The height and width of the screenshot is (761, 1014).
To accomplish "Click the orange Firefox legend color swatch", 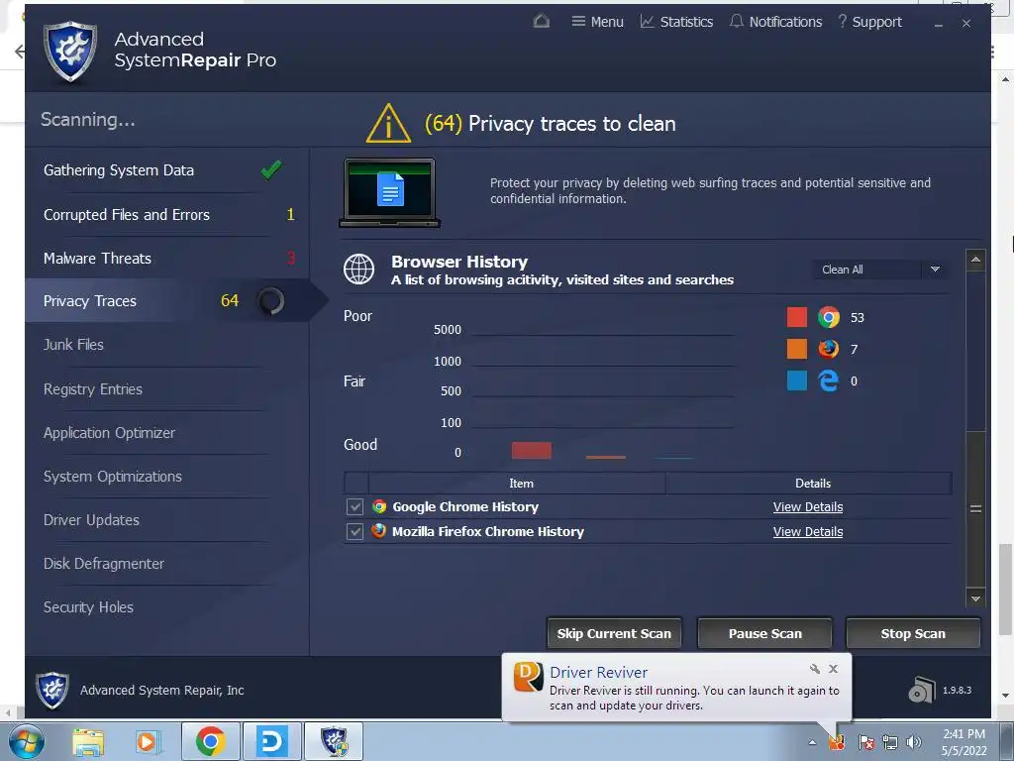I will [x=797, y=349].
